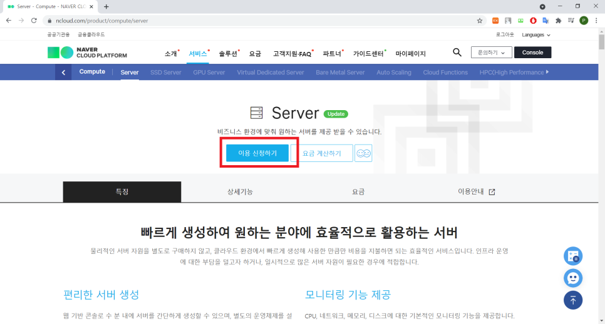The width and height of the screenshot is (605, 324).
Task: Click the page vertical scrollbar thumb
Action: pyautogui.click(x=601, y=42)
